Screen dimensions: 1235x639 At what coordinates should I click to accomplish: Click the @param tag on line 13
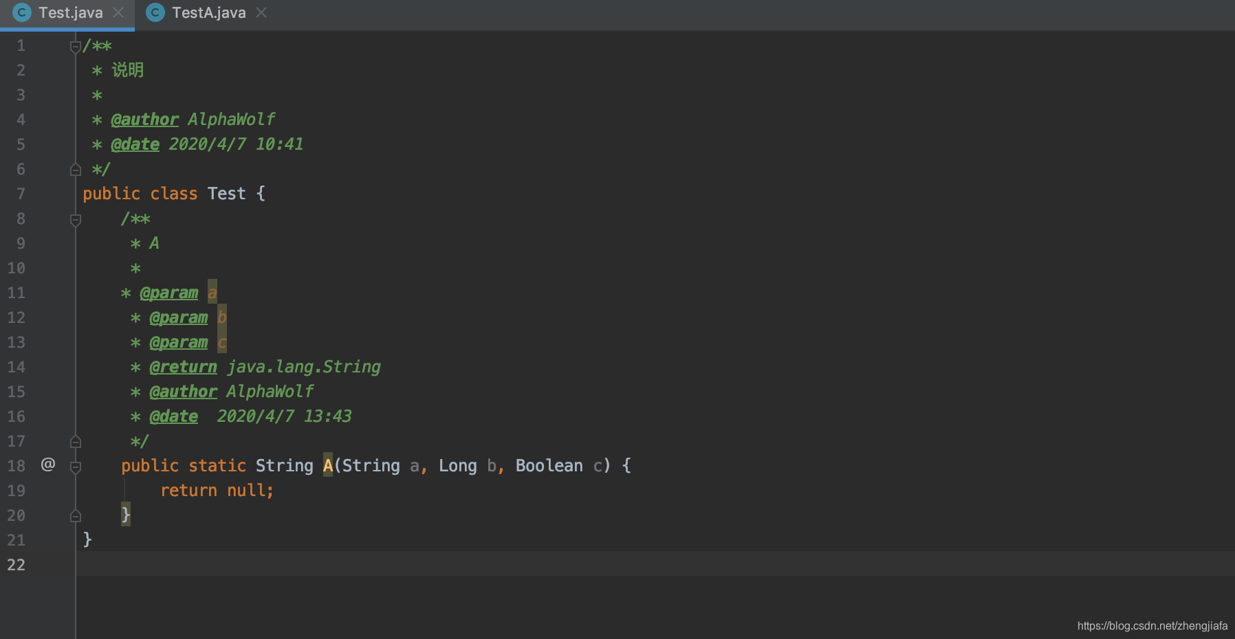coord(179,342)
